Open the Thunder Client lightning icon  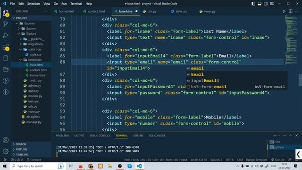pyautogui.click(x=6, y=92)
